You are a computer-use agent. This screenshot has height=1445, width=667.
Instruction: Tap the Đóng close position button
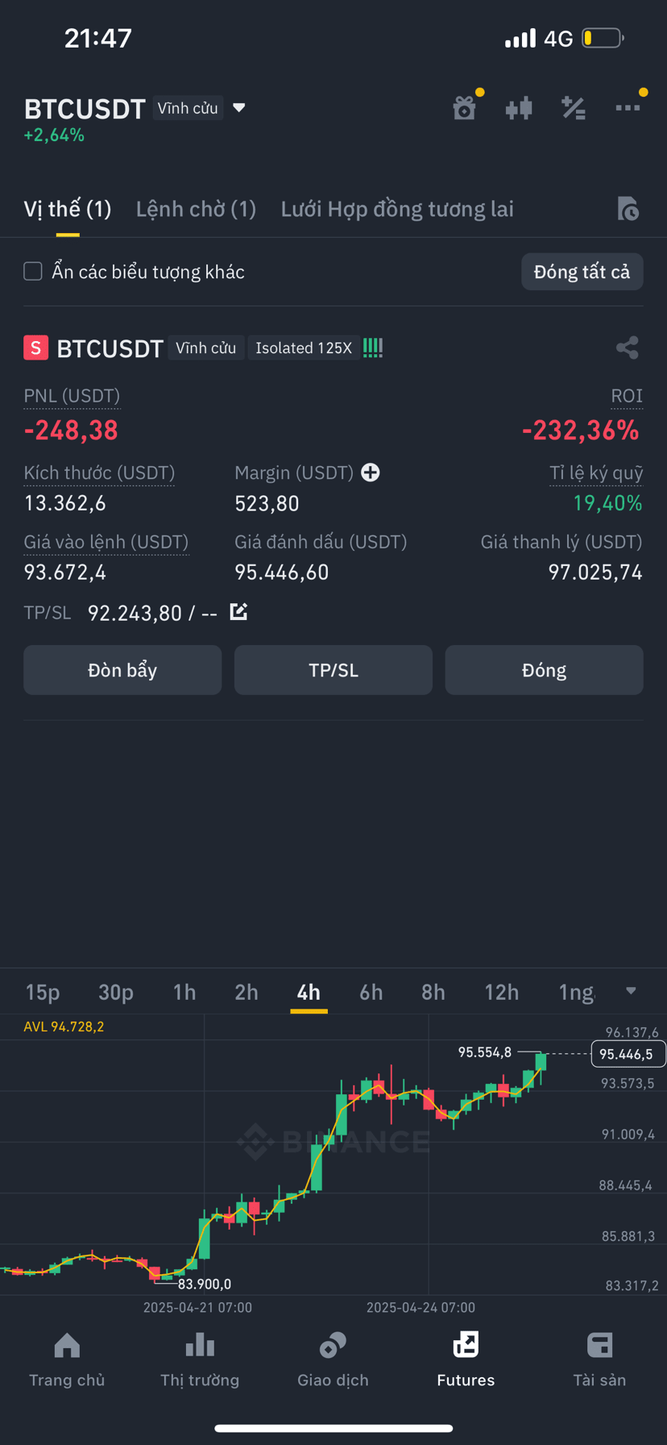tap(544, 670)
